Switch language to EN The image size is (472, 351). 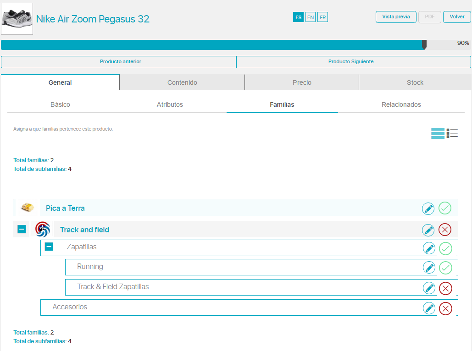311,17
